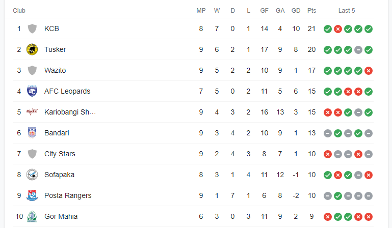Click Gor Mahia's first red loss icon
The width and height of the screenshot is (392, 228).
[328, 217]
